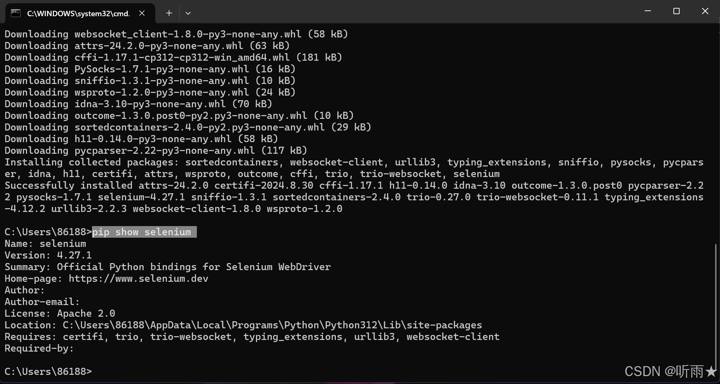Click the 'Name: selenium' output line
Image resolution: width=720 pixels, height=384 pixels.
click(45, 244)
